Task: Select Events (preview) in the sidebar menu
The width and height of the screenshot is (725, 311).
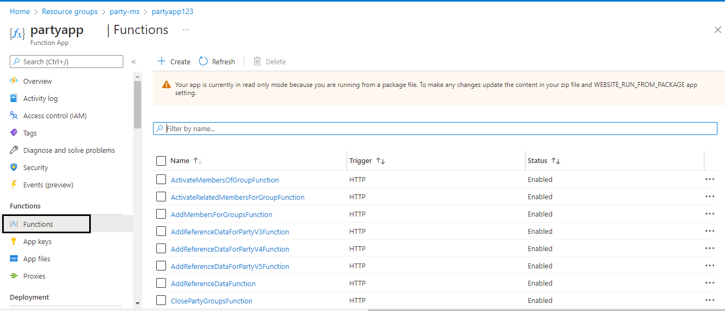Action: (48, 185)
